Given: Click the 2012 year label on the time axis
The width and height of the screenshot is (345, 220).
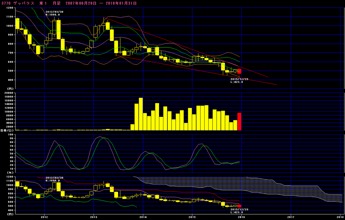Looking at the screenshot, I should point(44,216).
